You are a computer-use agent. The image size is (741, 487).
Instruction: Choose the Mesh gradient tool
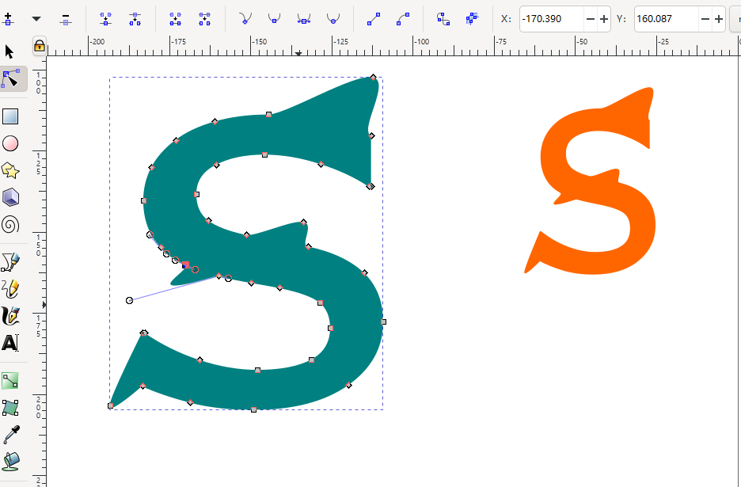[10, 408]
